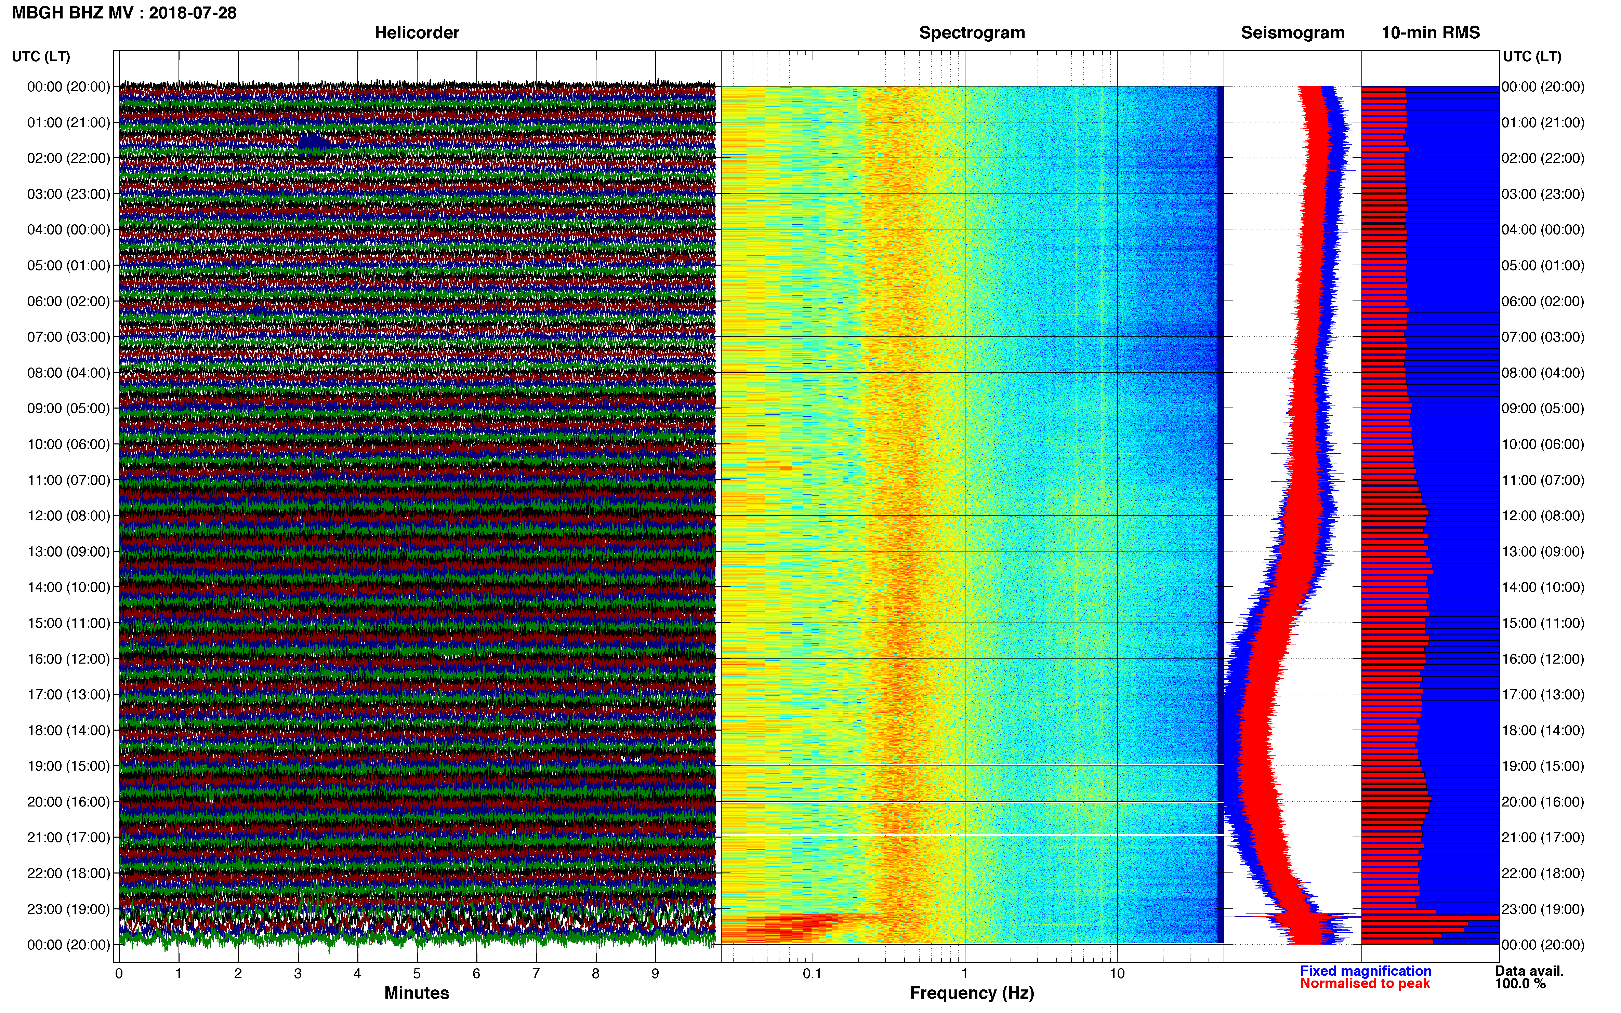Click the longest red RMS bar after 23:00

click(1430, 917)
